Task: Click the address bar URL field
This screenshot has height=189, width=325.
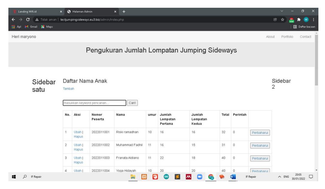Action: click(154, 20)
